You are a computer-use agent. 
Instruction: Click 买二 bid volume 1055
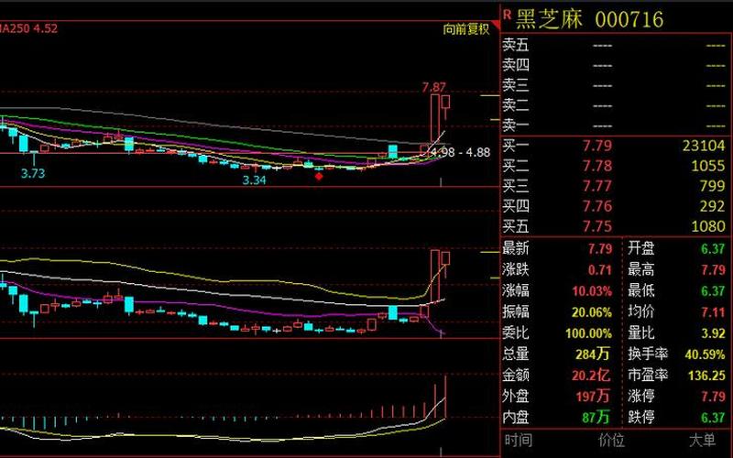click(708, 166)
